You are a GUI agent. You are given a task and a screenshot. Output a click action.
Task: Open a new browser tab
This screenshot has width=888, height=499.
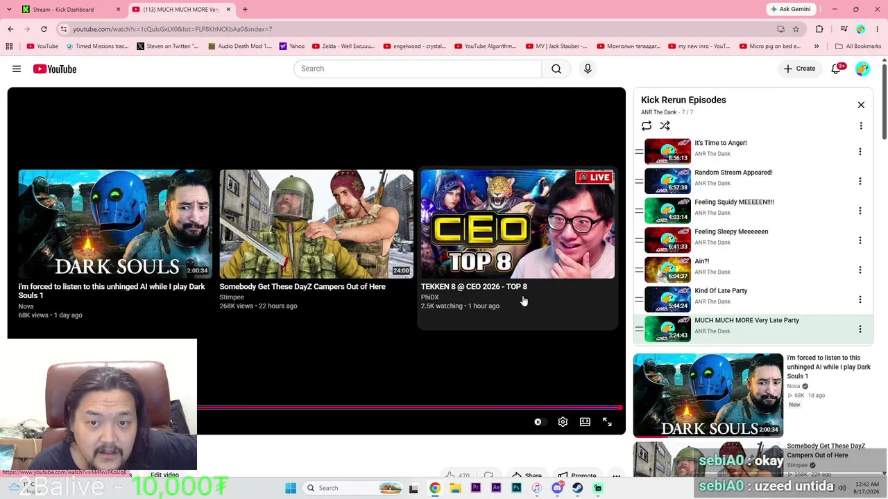[245, 9]
